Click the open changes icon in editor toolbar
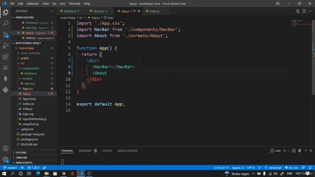This screenshot has width=315, height=177. pyautogui.click(x=298, y=11)
